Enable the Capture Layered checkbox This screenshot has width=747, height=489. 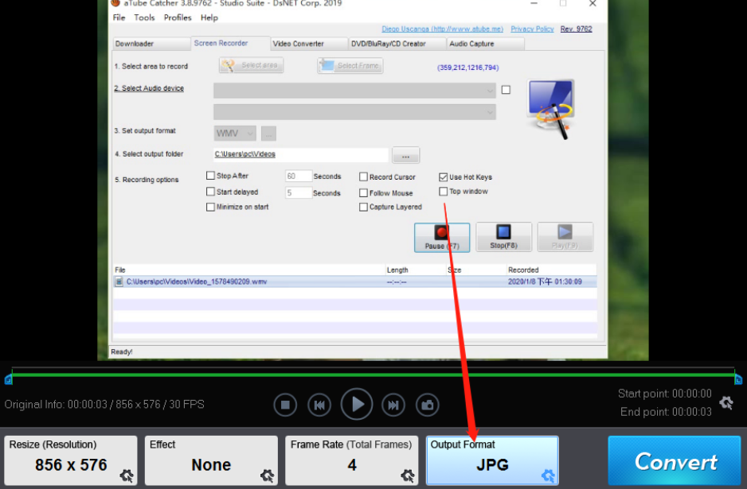pyautogui.click(x=363, y=207)
